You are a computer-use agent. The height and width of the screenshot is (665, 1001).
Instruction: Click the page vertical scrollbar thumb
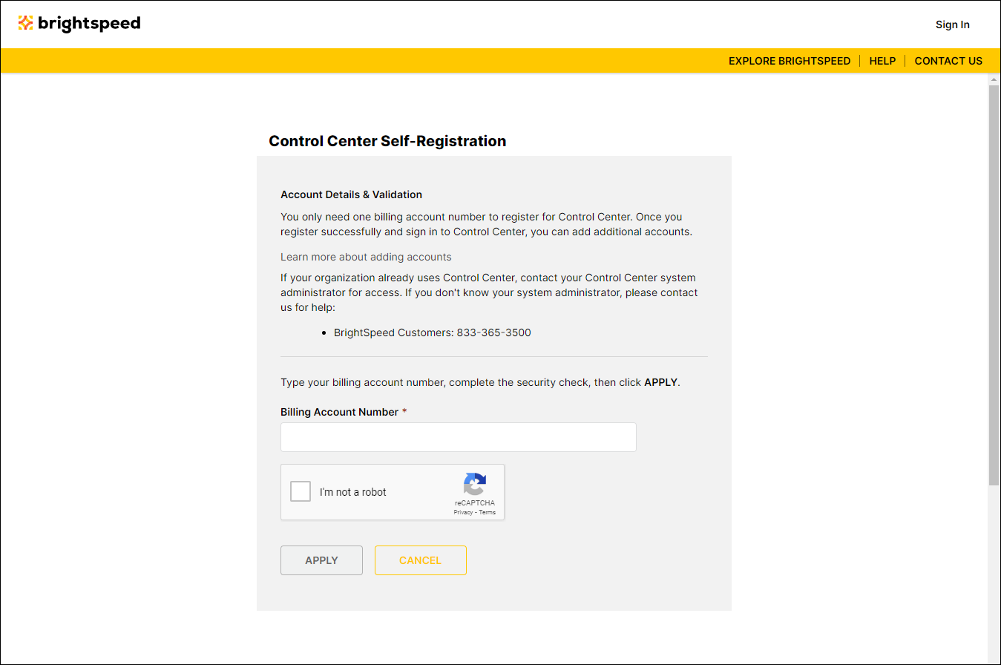pyautogui.click(x=994, y=285)
